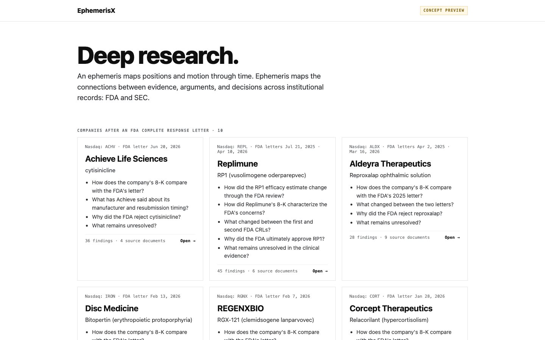Click the FDA's 2025 letter comparison question

pos(404,192)
